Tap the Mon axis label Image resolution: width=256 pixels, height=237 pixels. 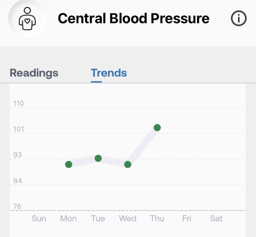pyautogui.click(x=69, y=219)
